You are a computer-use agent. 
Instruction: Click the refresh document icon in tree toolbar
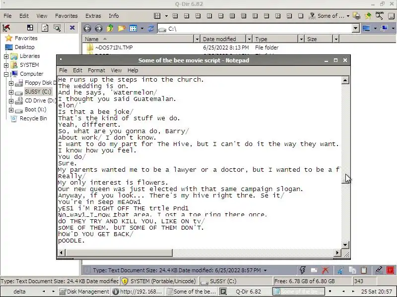pos(45,28)
